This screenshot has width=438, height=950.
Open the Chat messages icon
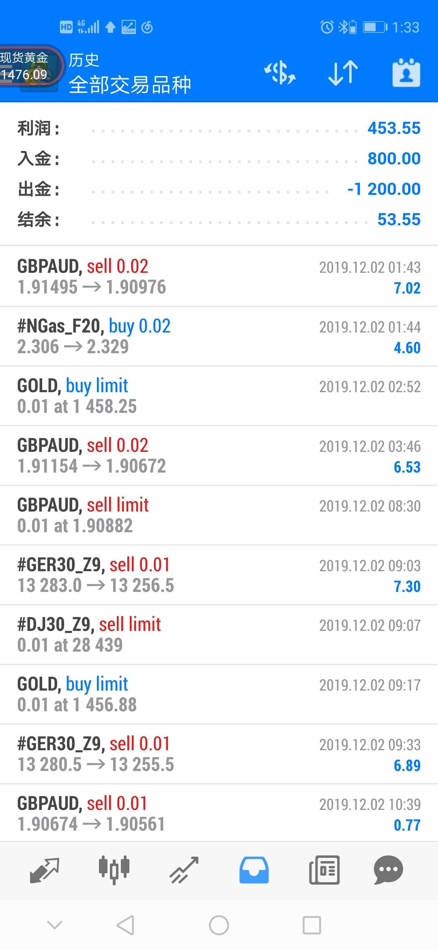tap(388, 870)
